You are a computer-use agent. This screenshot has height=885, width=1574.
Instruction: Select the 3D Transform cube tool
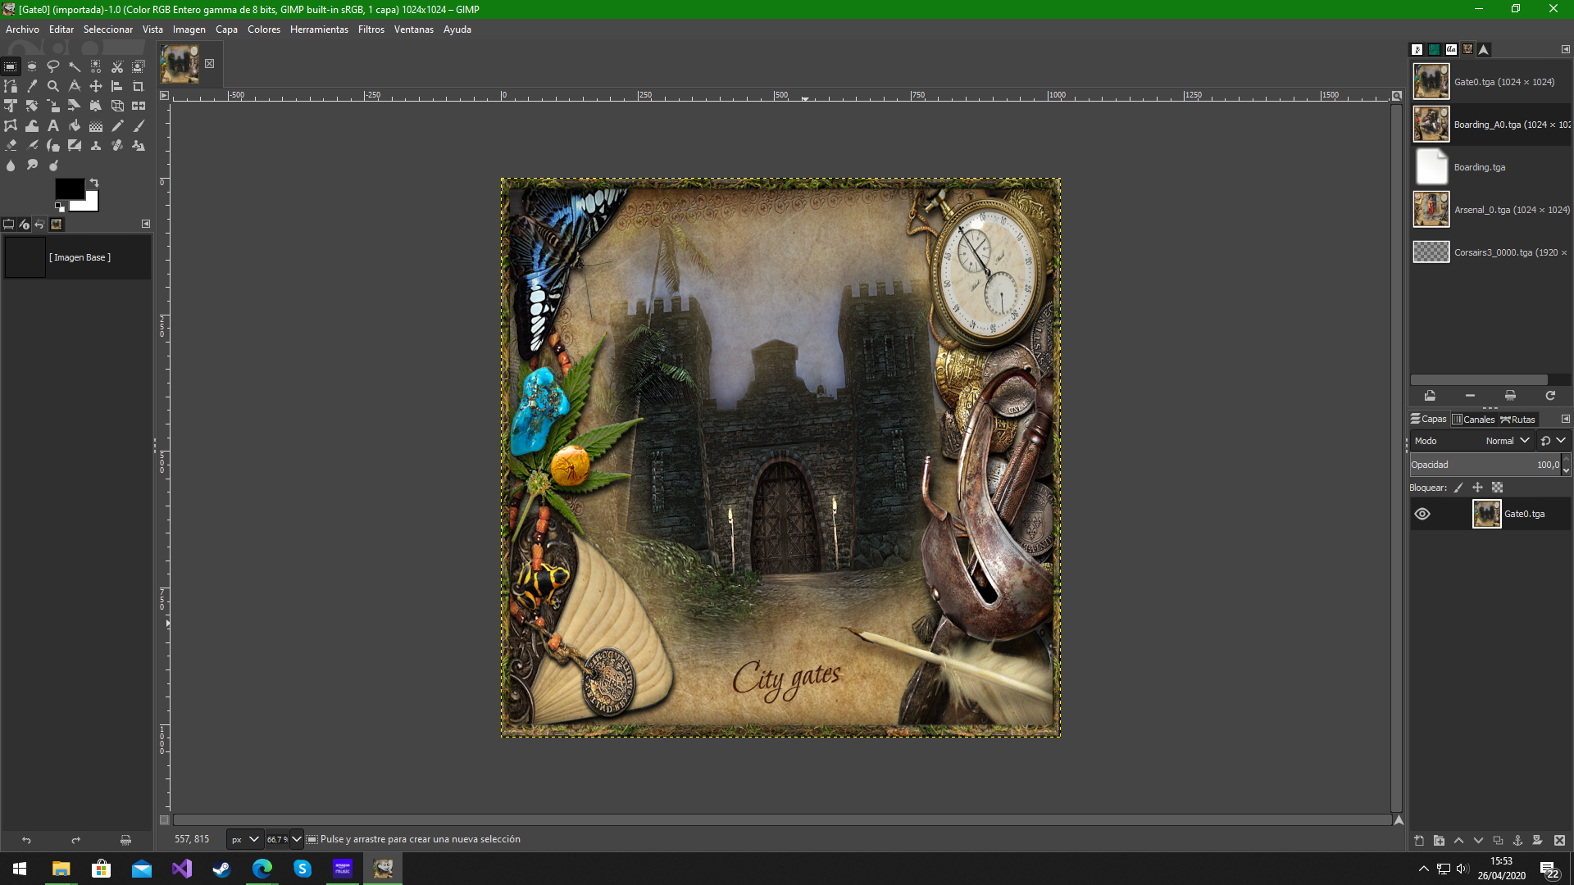pyautogui.click(x=117, y=106)
